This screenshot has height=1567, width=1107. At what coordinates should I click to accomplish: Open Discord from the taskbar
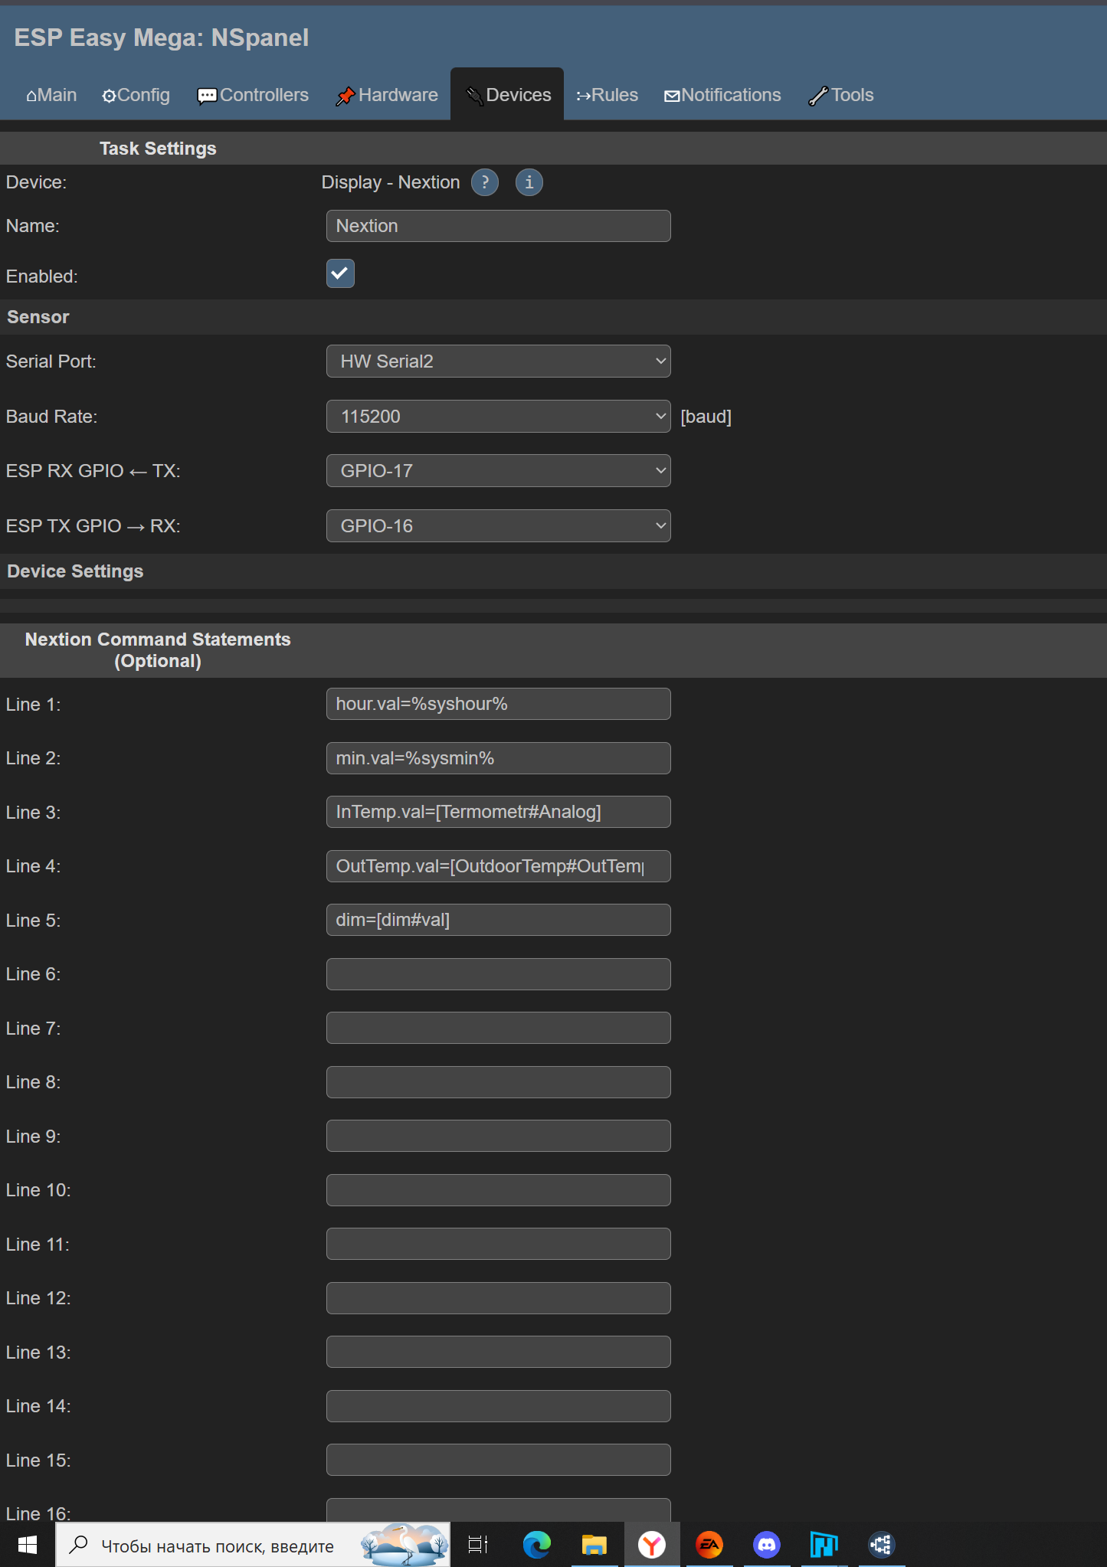coord(767,1545)
